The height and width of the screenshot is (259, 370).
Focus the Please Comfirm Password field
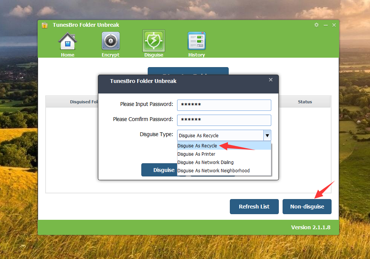pyautogui.click(x=224, y=120)
